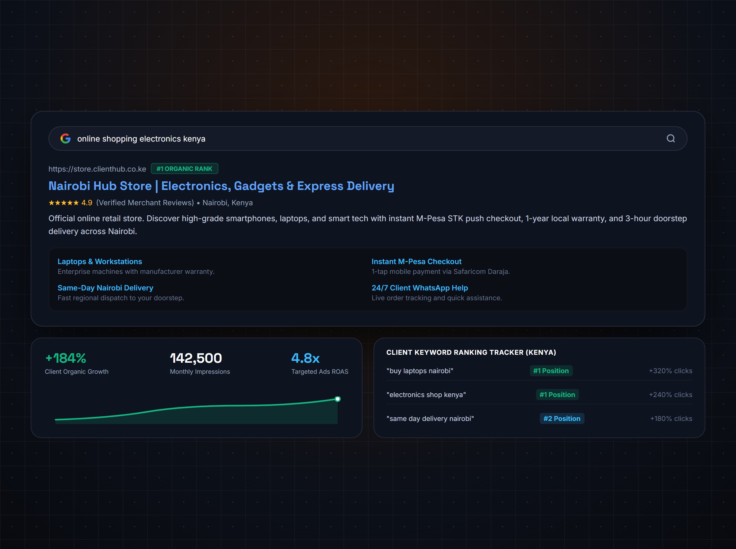Click the "buy laptops nairobi" keyword
Screen dimensions: 736x549
click(x=420, y=371)
